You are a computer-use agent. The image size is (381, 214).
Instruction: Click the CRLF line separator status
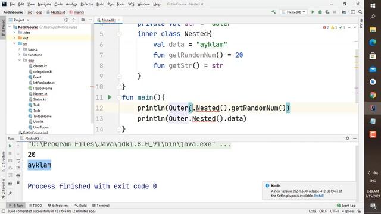coord(323,211)
